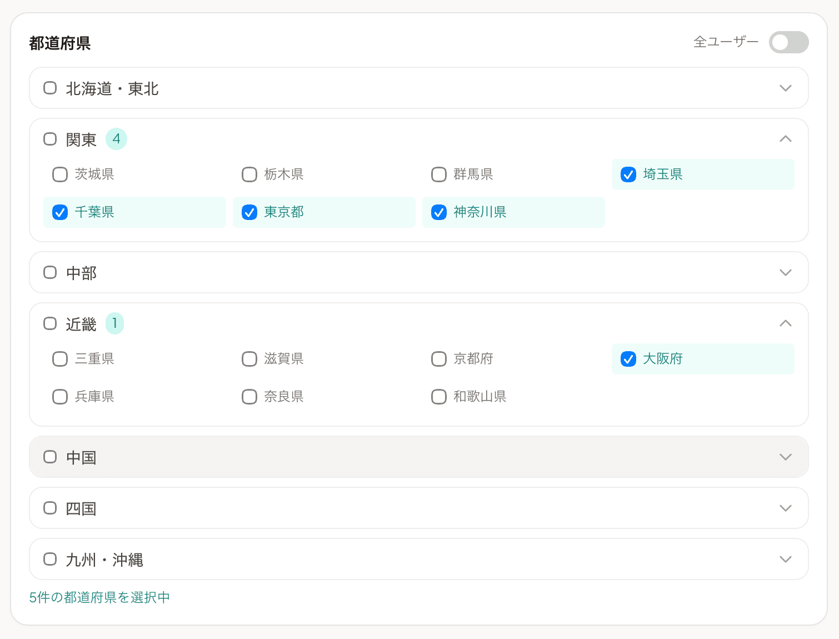
Task: Select all of 近畿 with its checkbox
Action: pyautogui.click(x=50, y=323)
